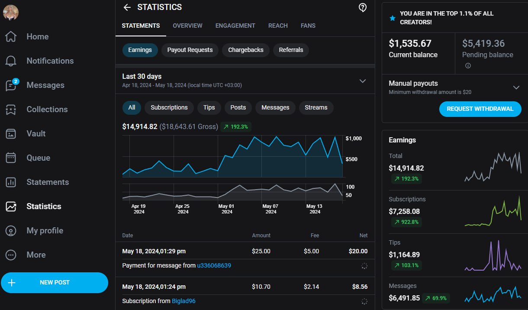528x310 pixels.
Task: Click the pending balance info icon
Action: click(x=468, y=66)
